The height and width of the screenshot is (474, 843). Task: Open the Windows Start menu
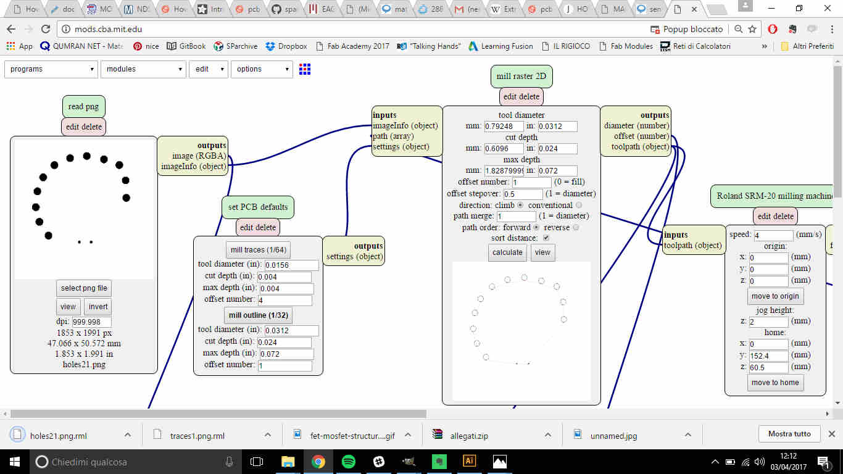coord(14,461)
